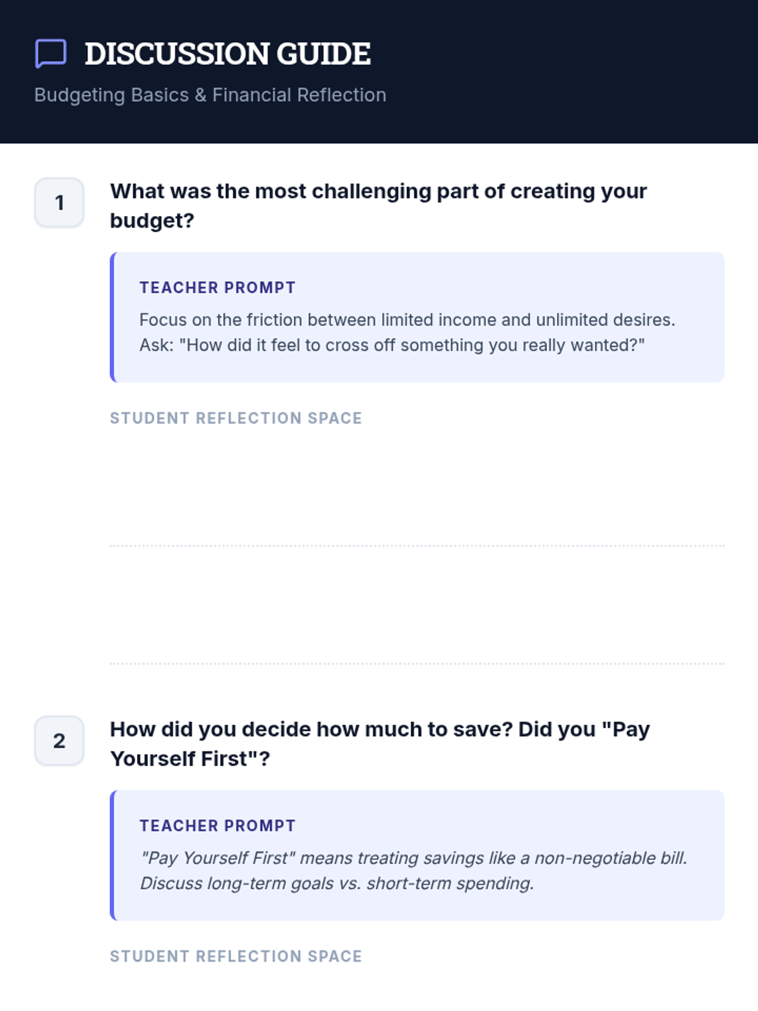
Task: Click the first TEACHER PROMPT label
Action: (x=217, y=288)
